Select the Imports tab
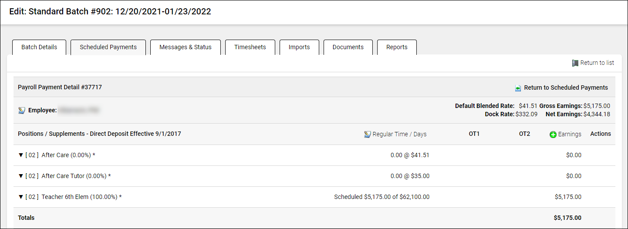 pos(299,47)
